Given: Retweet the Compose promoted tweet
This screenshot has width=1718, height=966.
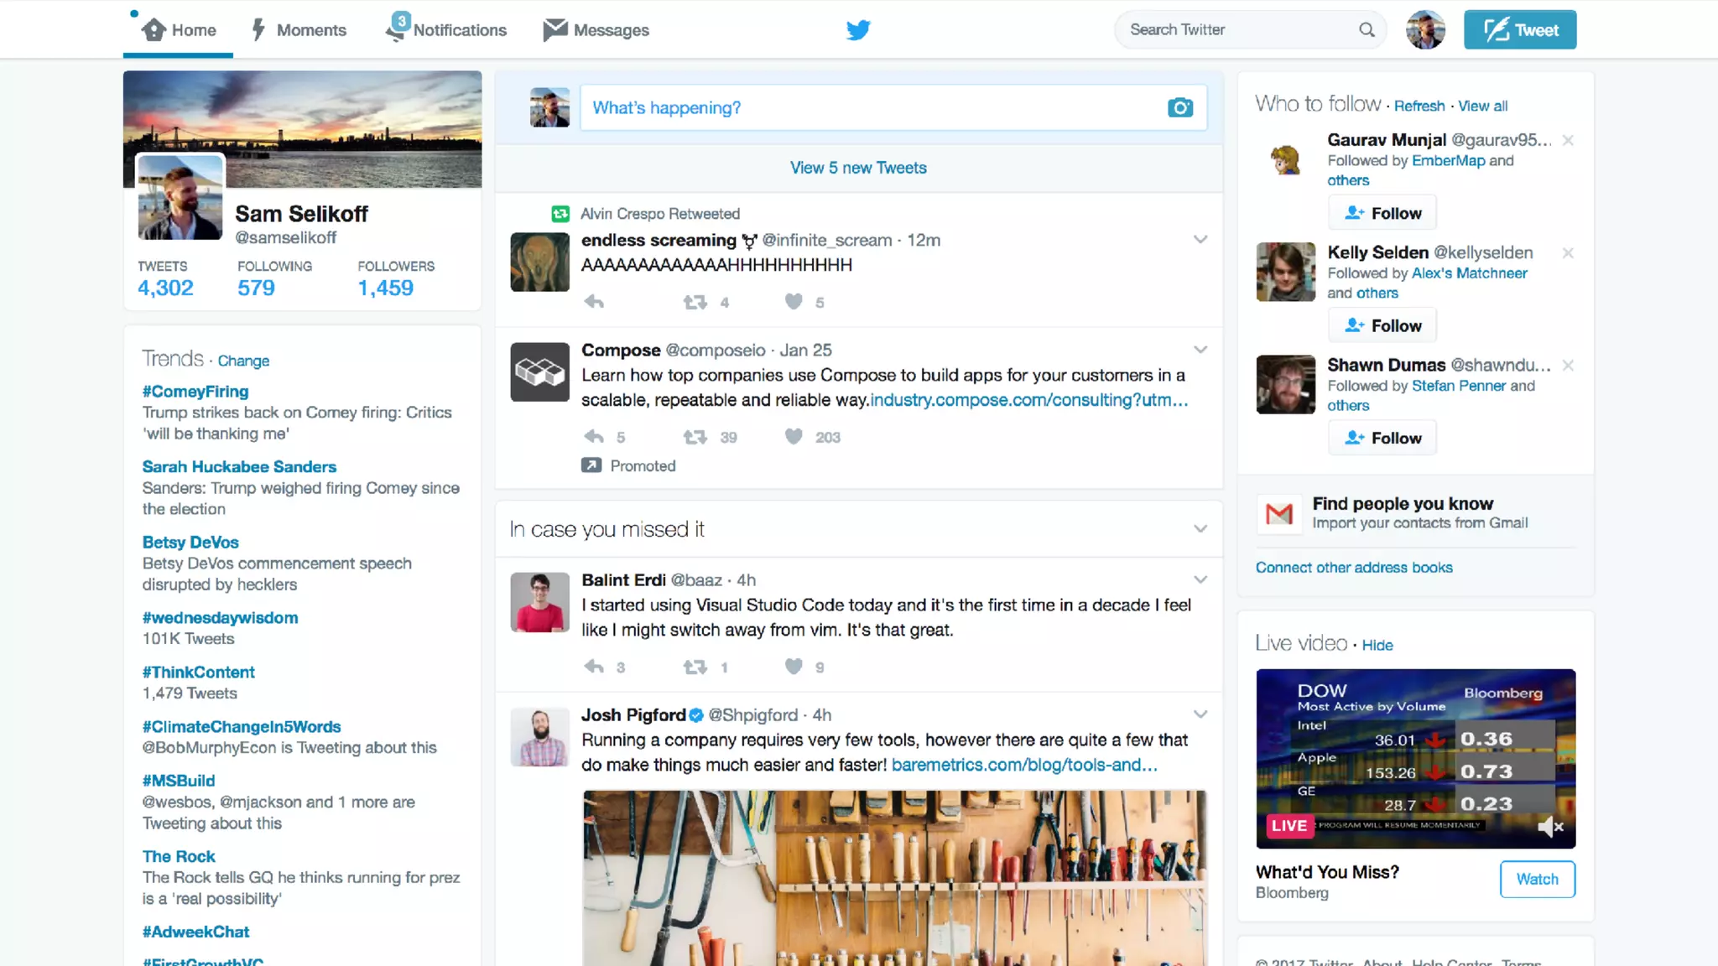Looking at the screenshot, I should click(695, 437).
